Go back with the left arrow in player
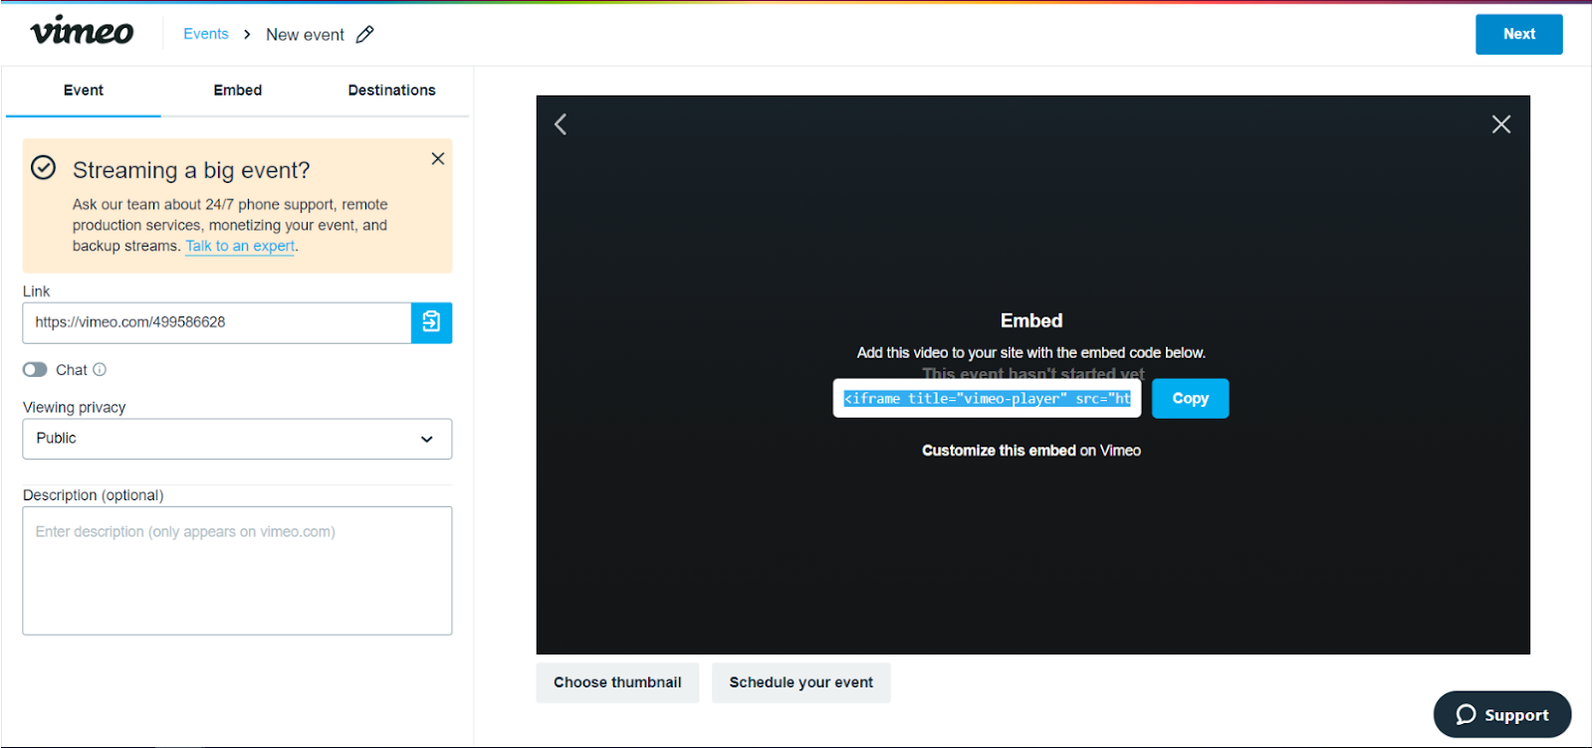Screen dimensions: 1593x748 click(x=561, y=124)
